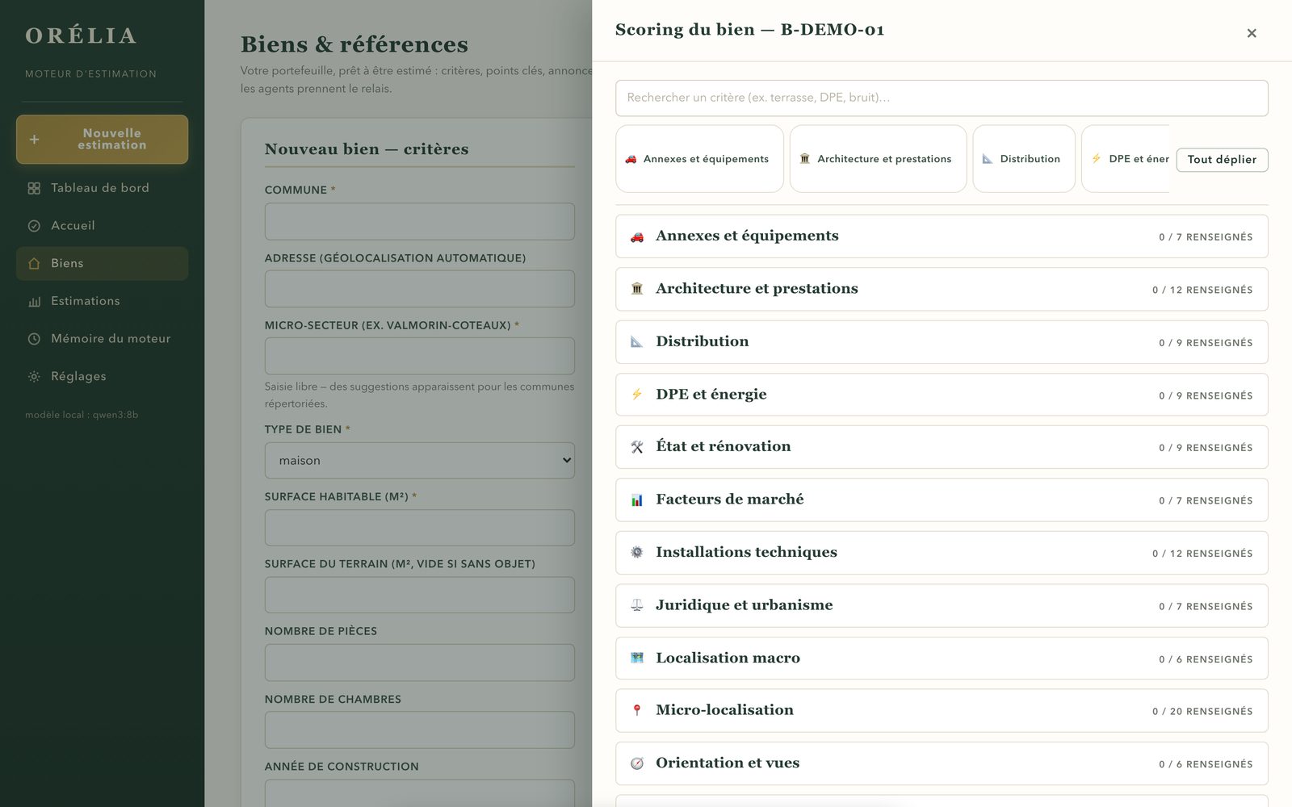Click the Tout déplier button
The width and height of the screenshot is (1292, 807).
tap(1222, 160)
